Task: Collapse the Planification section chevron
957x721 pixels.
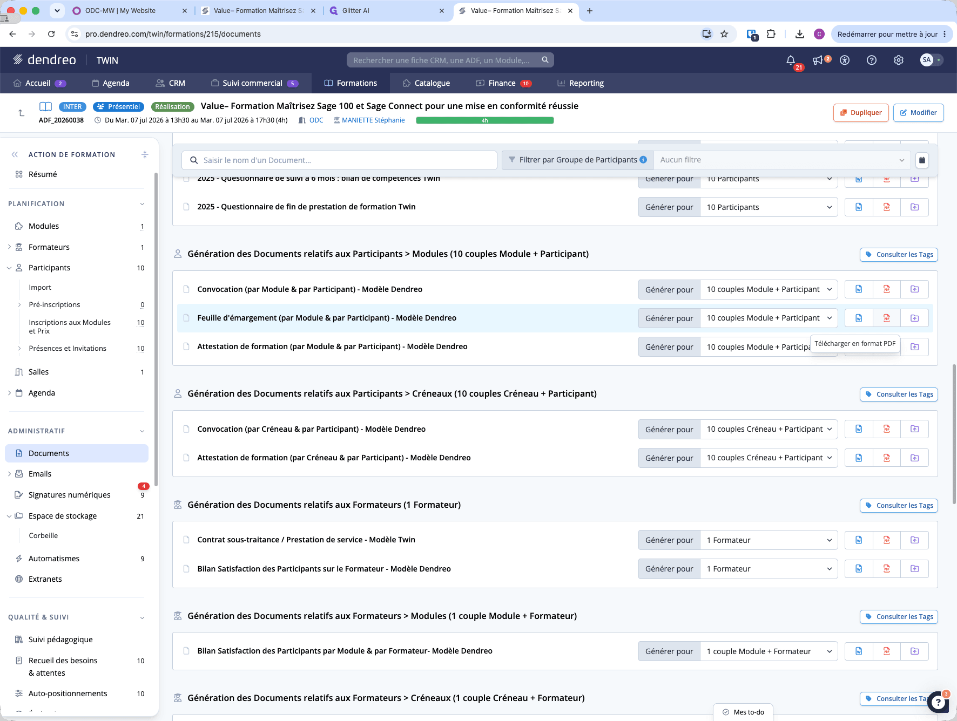Action: [142, 204]
